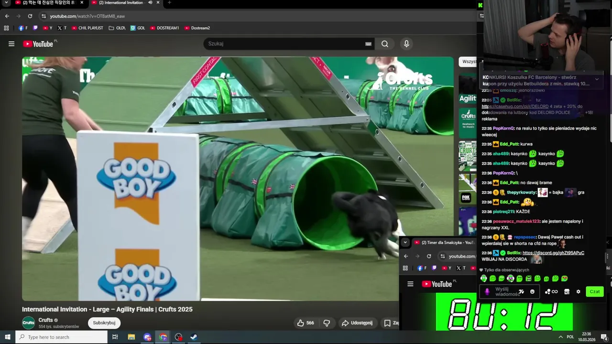The height and width of the screenshot is (344, 612).
Task: Open the Windows Start menu
Action: [x=7, y=337]
